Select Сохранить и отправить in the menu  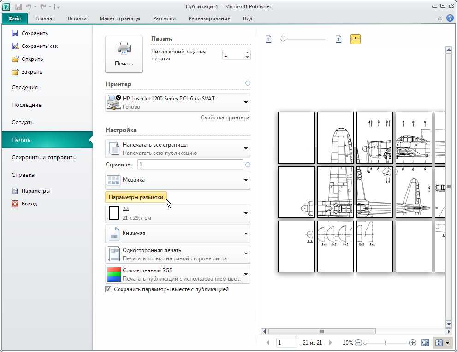point(43,157)
